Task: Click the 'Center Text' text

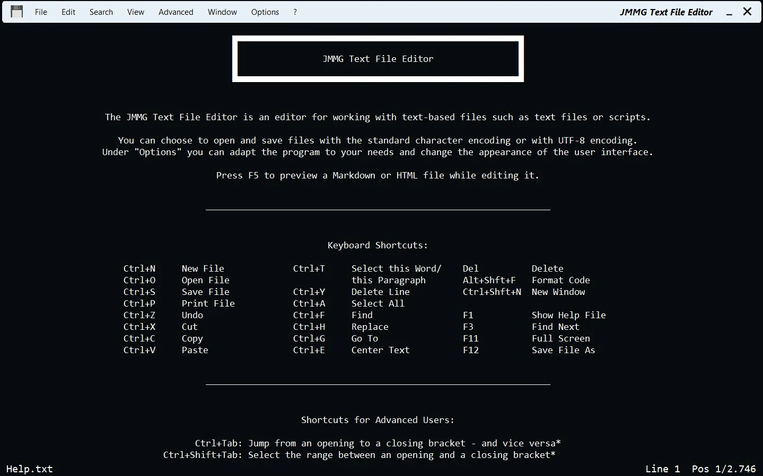Action: click(x=381, y=350)
